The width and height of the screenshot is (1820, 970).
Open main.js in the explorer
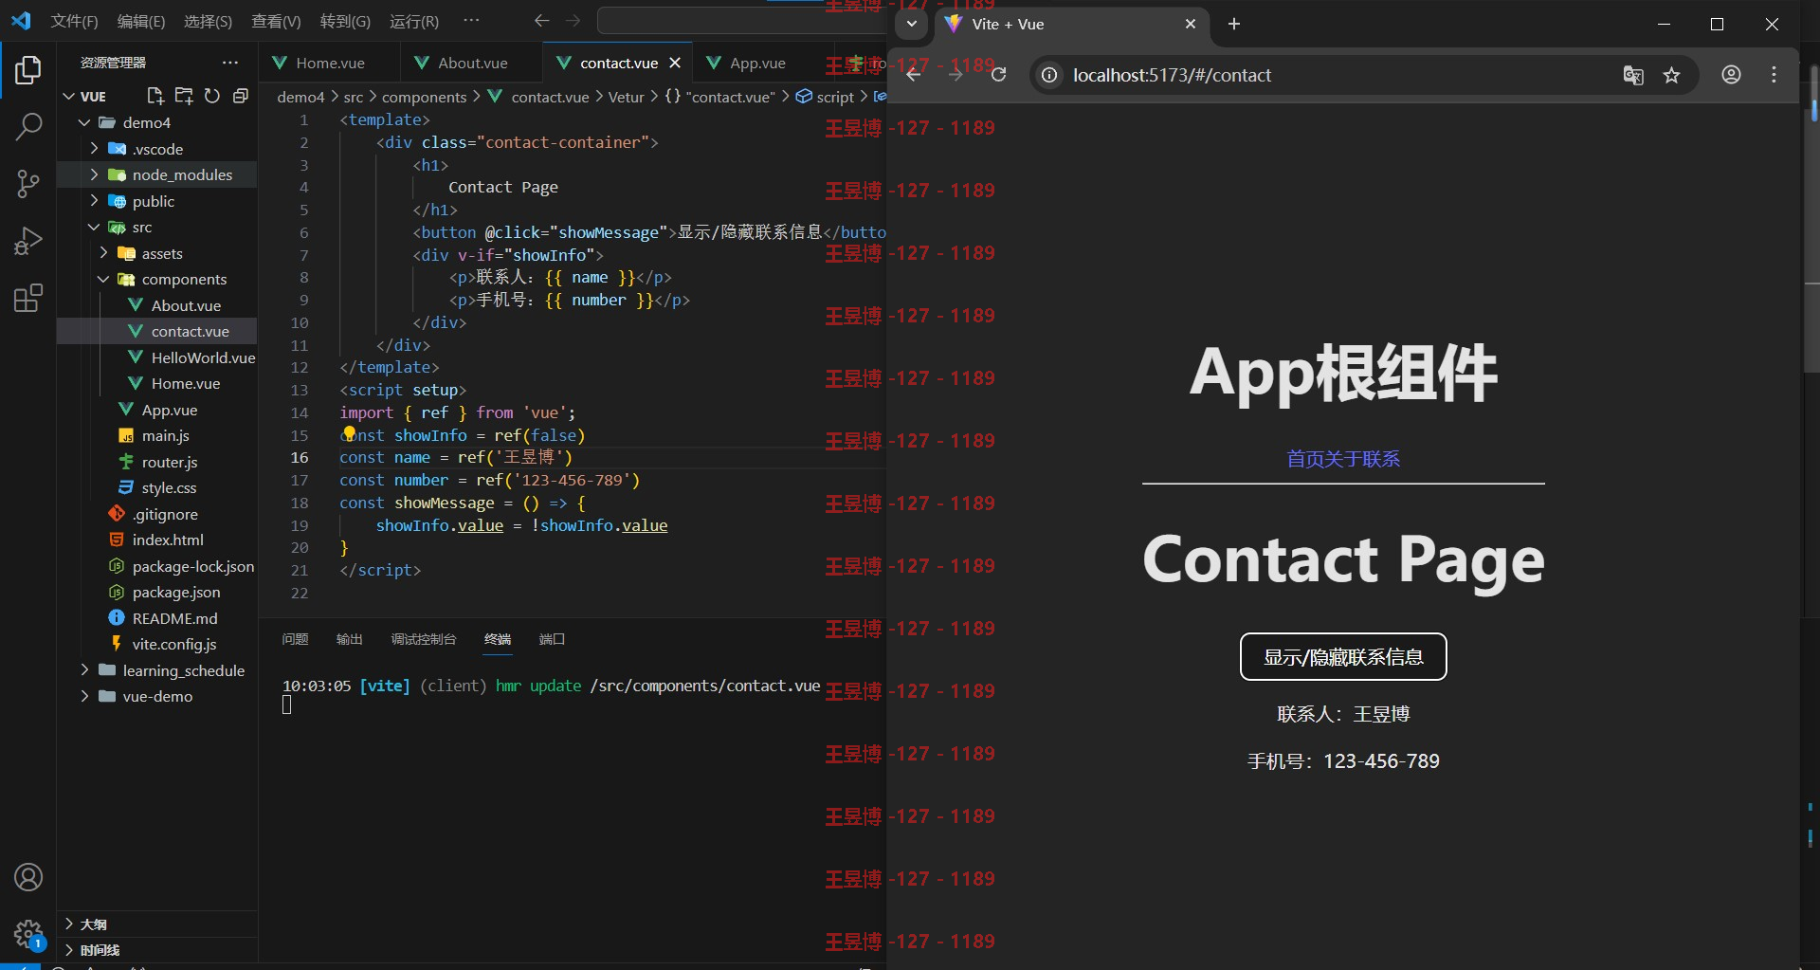(x=166, y=435)
